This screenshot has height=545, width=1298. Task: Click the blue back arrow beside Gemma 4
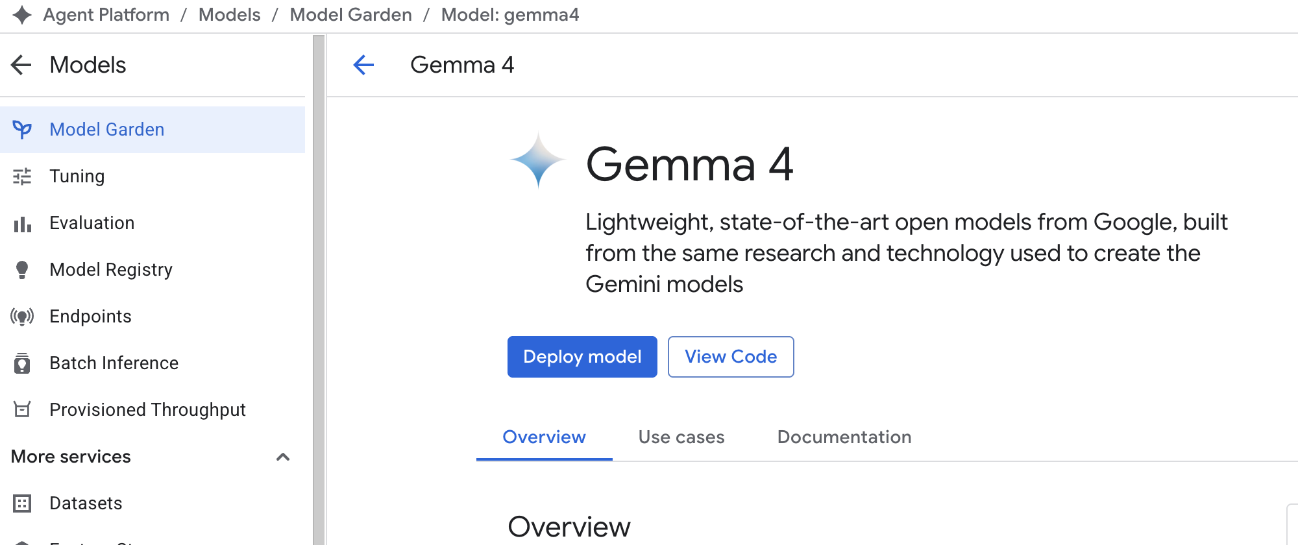[x=363, y=65]
